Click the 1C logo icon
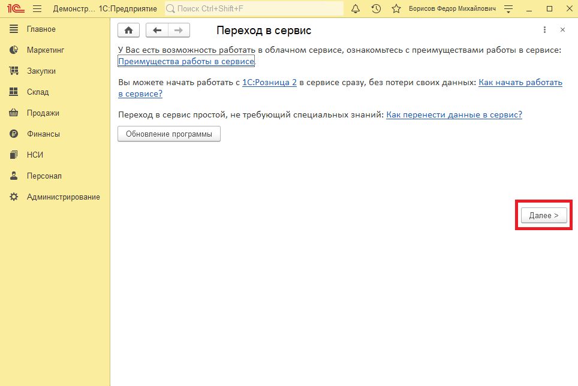 click(16, 8)
